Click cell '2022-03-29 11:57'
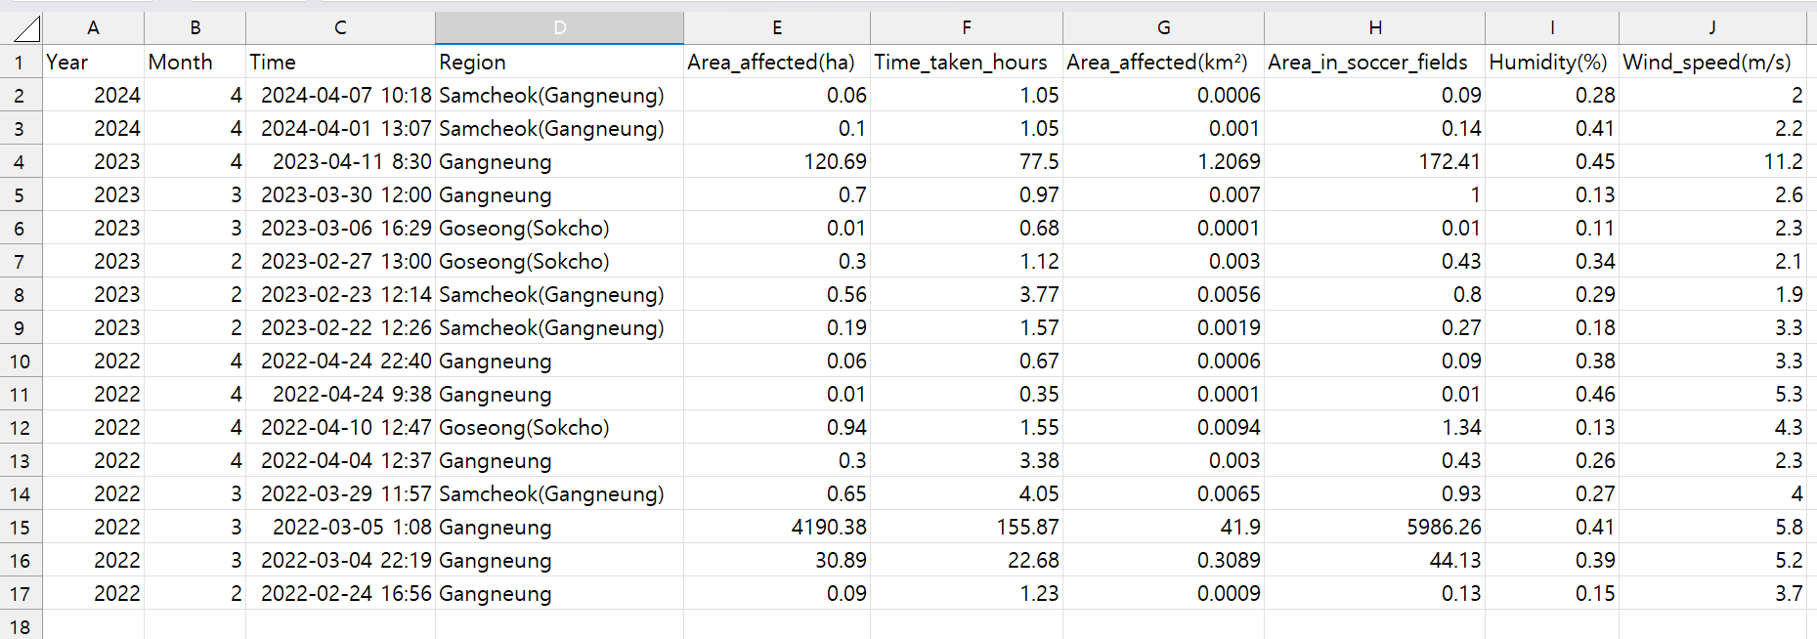1817x639 pixels. [340, 494]
